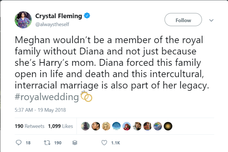Click the first liker avatar
This screenshot has height=152, width=228.
(86, 126)
